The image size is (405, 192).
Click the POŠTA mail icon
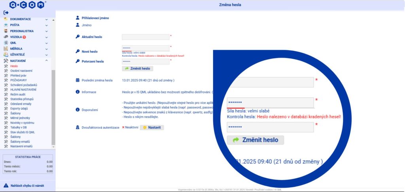click(6, 25)
